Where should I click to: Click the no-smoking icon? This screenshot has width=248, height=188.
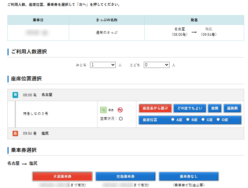click(x=120, y=110)
